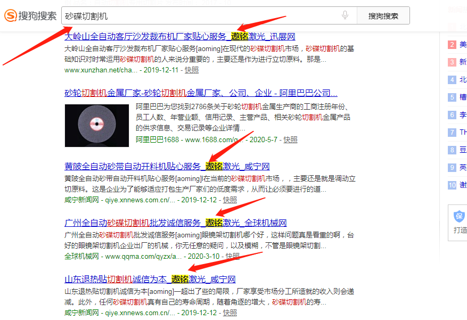Click hot list rank 10 badge
The image size is (467, 320).
click(x=452, y=185)
